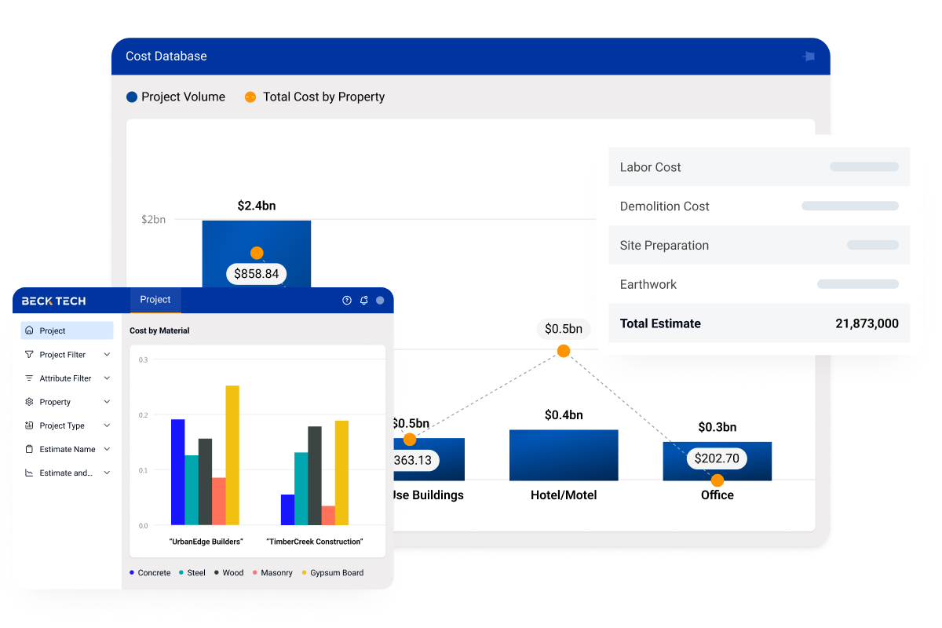Click the Beck Tech logo
Screen dimensions: 942x628
54,301
